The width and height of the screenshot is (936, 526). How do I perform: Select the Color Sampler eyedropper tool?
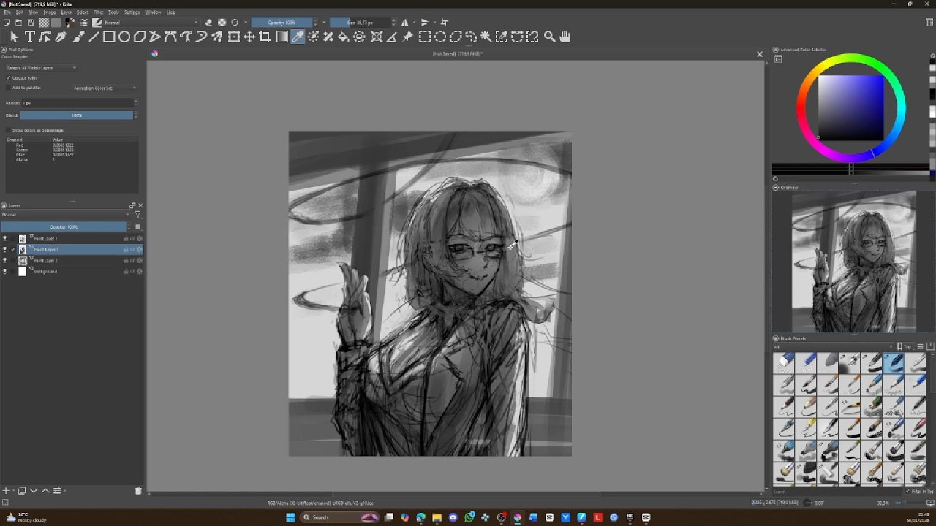(x=298, y=37)
